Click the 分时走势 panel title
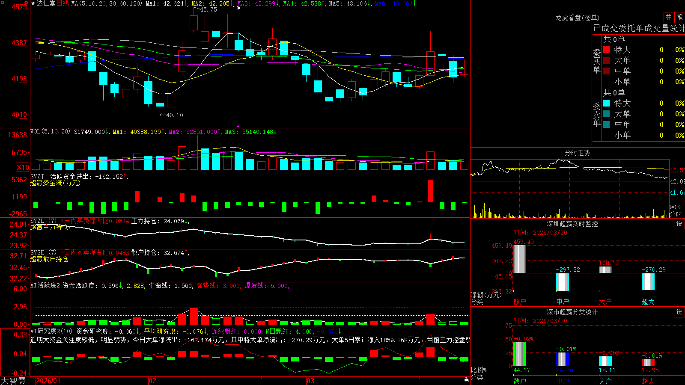685x385 pixels. [577, 153]
